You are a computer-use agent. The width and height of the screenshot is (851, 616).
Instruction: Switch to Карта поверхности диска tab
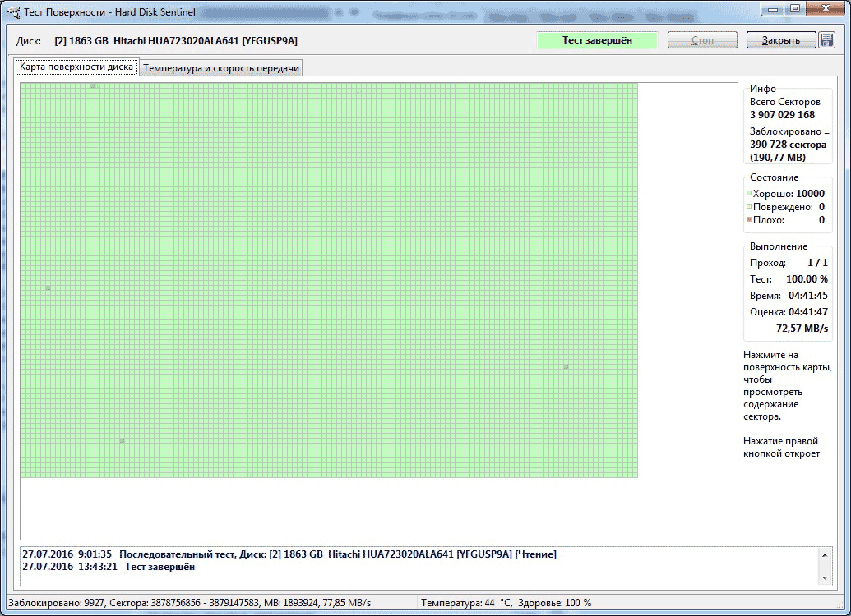(76, 67)
